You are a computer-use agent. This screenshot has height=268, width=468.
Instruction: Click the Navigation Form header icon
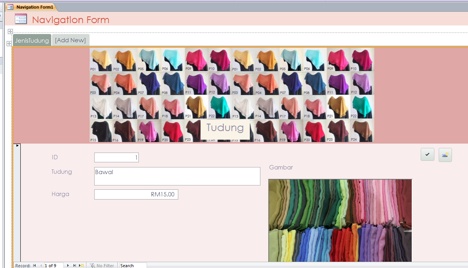click(21, 19)
